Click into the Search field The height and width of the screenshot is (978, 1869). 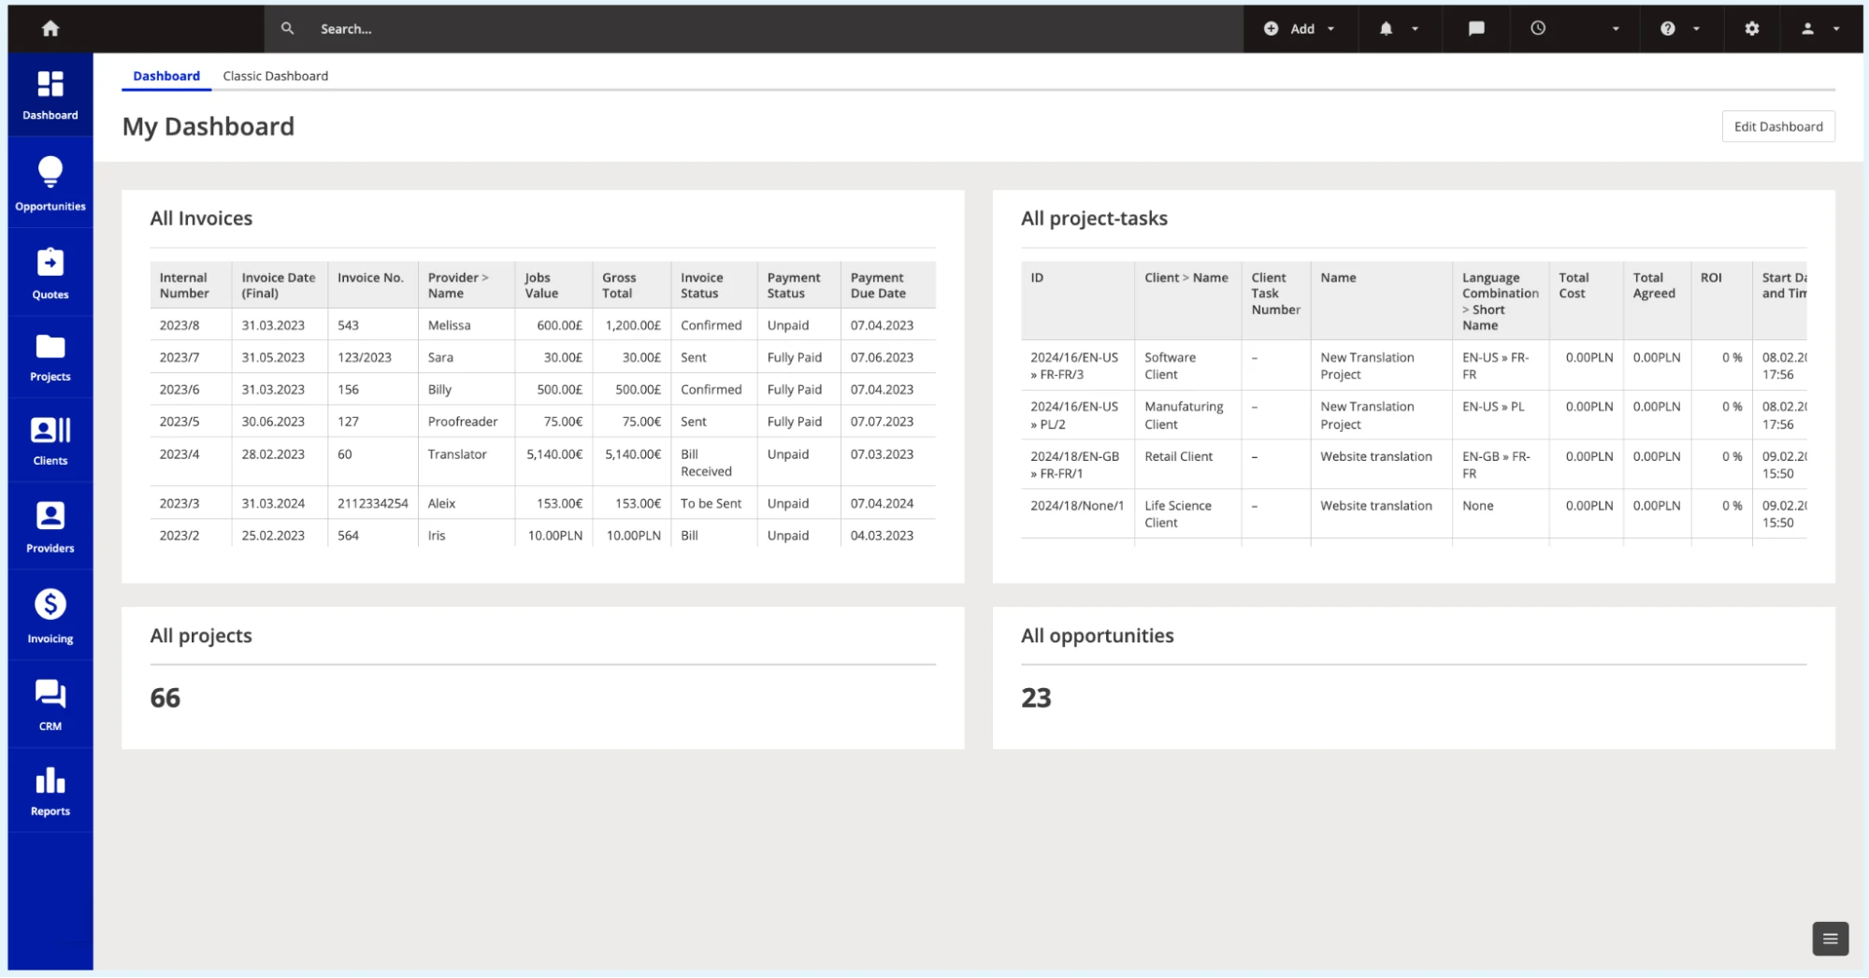coord(748,29)
